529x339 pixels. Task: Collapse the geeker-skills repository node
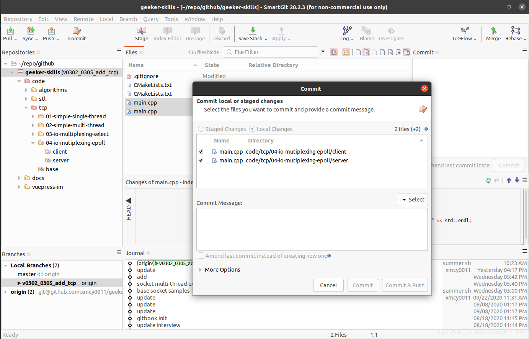12,72
